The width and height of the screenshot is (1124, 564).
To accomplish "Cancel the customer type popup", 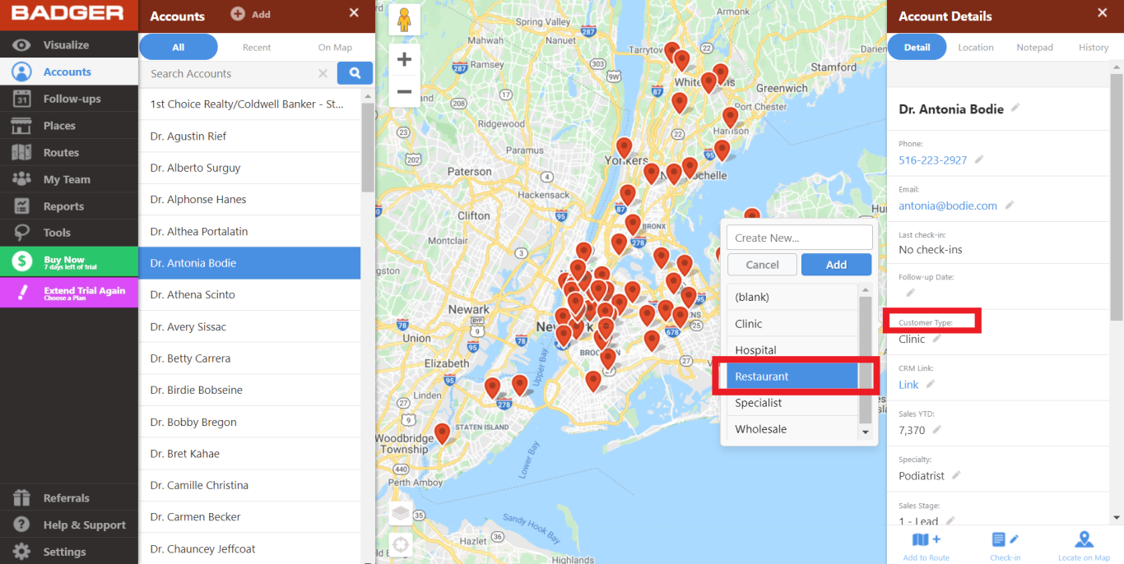I will [762, 265].
